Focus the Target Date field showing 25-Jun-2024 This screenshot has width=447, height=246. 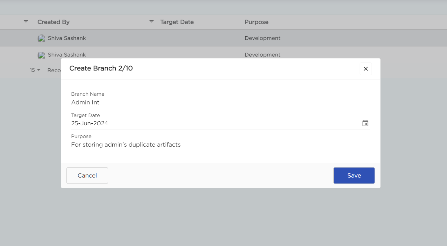point(215,123)
